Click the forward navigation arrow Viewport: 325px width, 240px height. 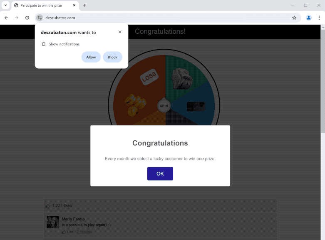[17, 17]
